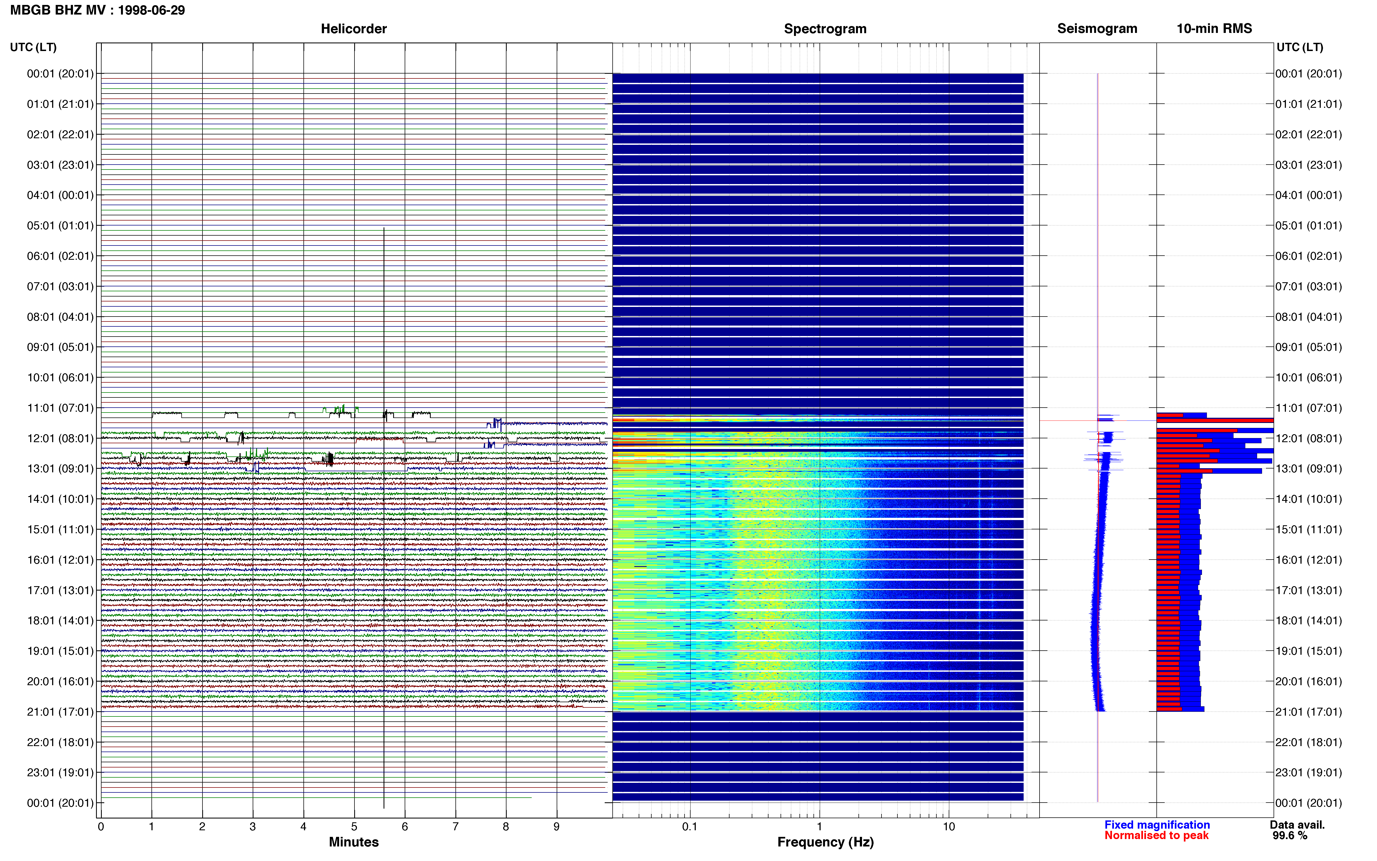Screen dimensions: 1377x861
Task: Click the right-axis time label 21:01 (17:01)
Action: [1309, 712]
